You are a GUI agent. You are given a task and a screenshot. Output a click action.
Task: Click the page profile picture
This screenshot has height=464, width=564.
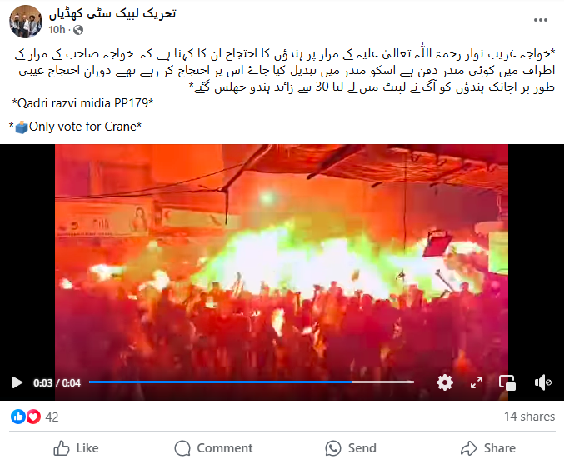tap(26, 22)
